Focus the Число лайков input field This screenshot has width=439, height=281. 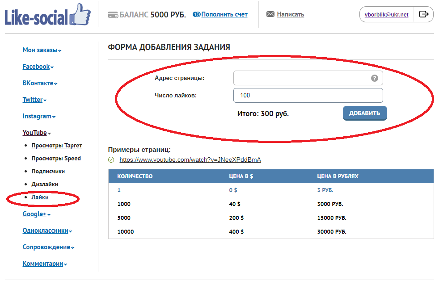click(308, 96)
